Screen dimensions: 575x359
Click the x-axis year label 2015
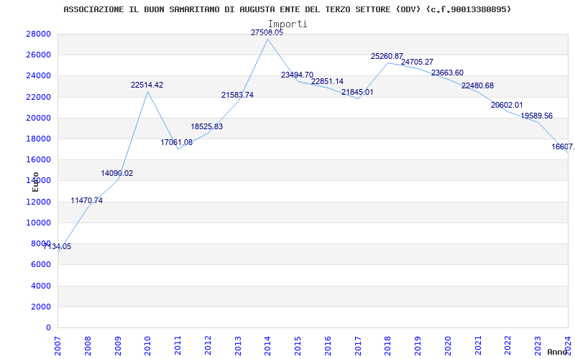298,346
